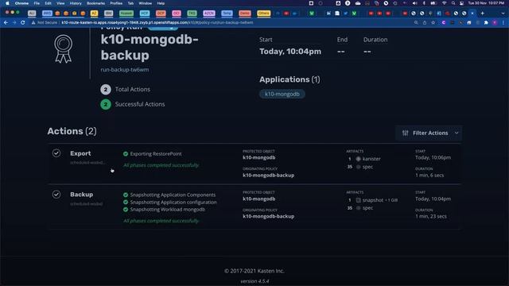
Task: Click green check beside Snapshotting Application configuration
Action: [x=126, y=202]
